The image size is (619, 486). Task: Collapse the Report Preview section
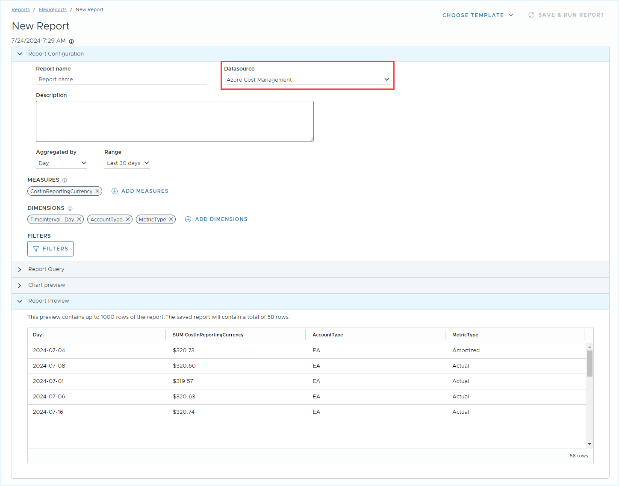[20, 301]
